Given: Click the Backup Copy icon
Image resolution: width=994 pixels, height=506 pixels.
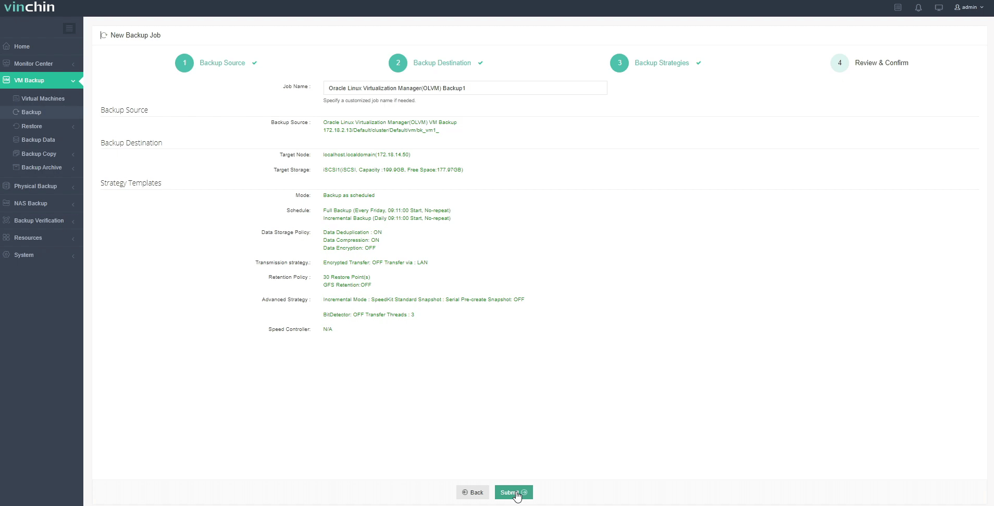Looking at the screenshot, I should (16, 153).
